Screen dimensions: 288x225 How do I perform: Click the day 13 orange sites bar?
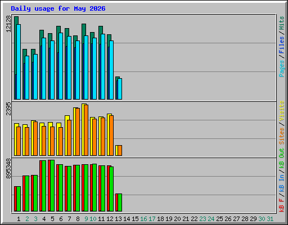click(120, 150)
